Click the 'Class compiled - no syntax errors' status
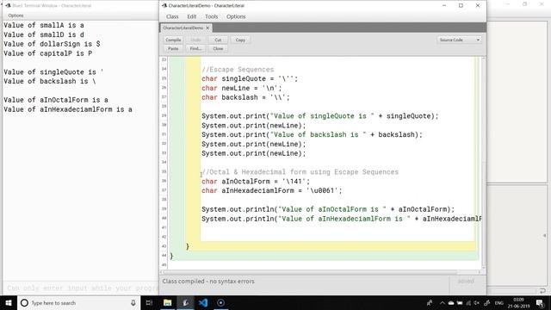551x310 pixels. (208, 282)
